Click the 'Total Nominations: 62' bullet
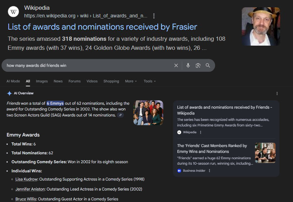Viewport: 293px width, 202px height. (x=32, y=153)
